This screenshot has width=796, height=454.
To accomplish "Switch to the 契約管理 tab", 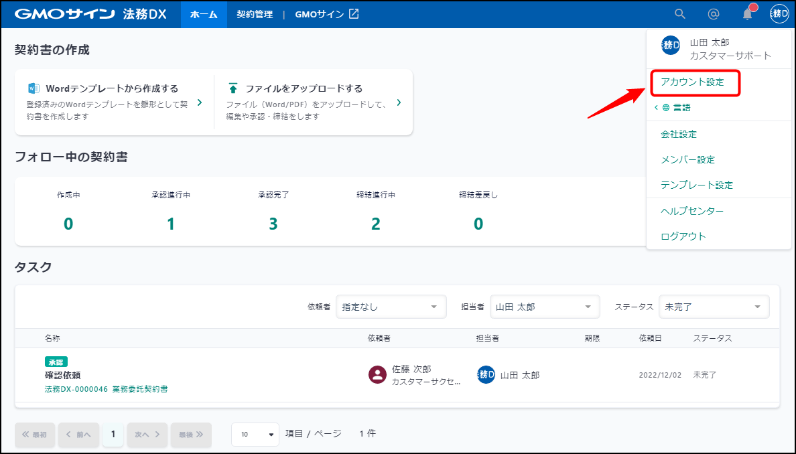I will click(x=255, y=14).
